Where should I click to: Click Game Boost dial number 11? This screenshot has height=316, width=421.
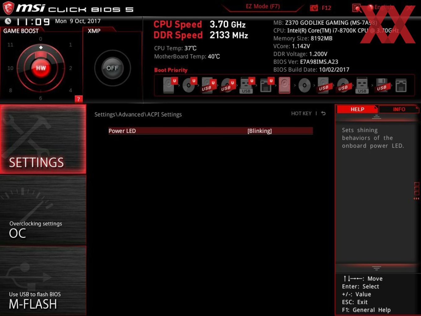[10, 45]
